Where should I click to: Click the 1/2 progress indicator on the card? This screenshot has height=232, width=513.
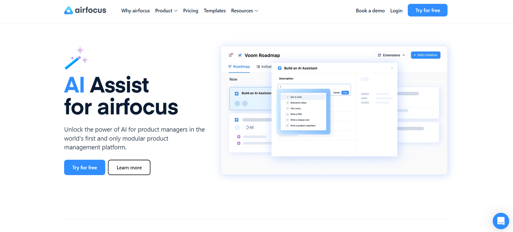249,127
